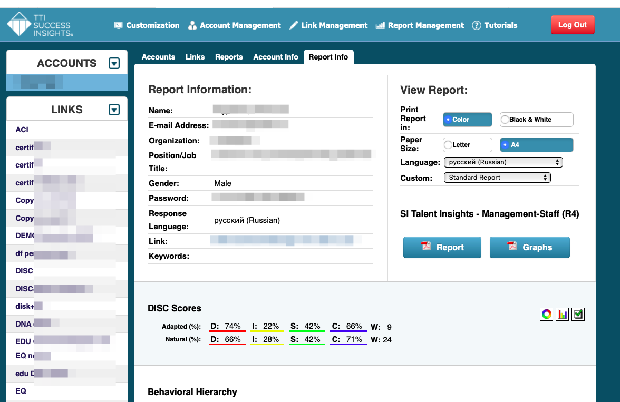The height and width of the screenshot is (402, 620).
Task: Click the DISC Scores heading
Action: [x=175, y=308]
